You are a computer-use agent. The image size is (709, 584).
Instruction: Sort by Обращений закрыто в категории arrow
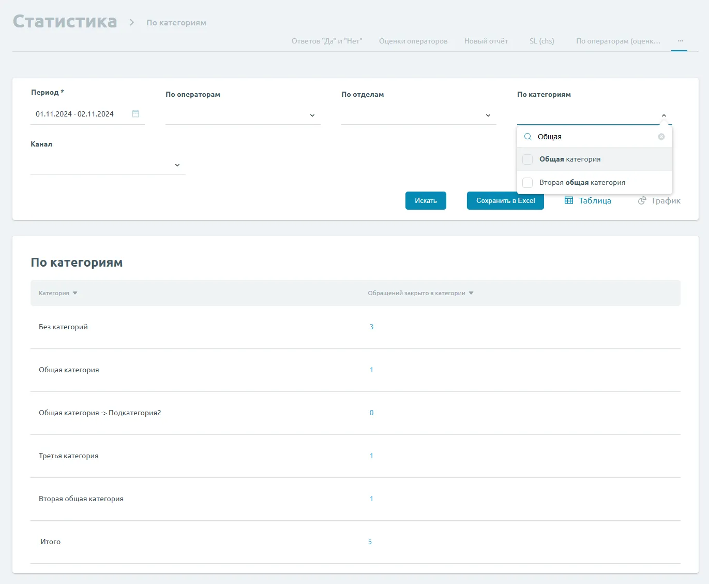click(471, 293)
